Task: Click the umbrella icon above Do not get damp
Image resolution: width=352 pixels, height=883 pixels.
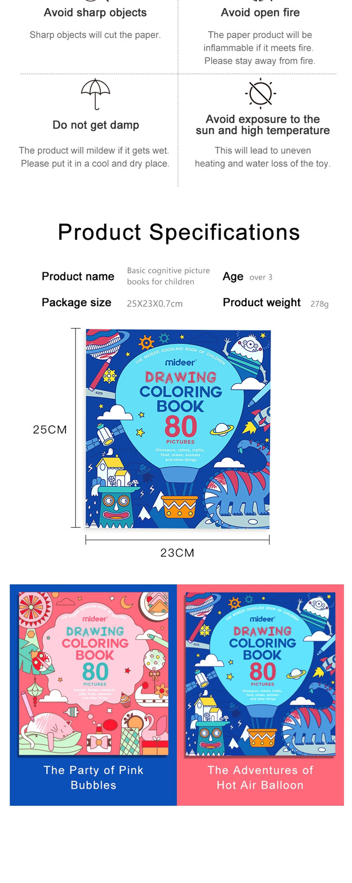Action: tap(96, 94)
